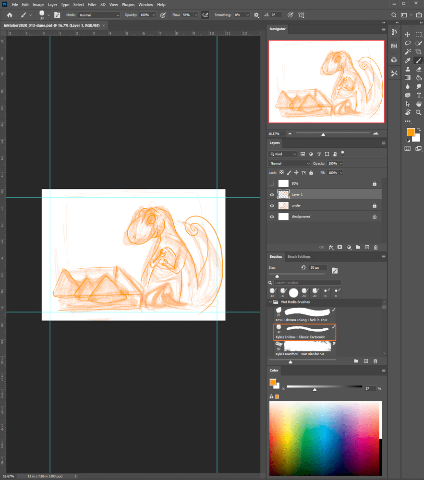Select the Lasso tool
Image resolution: width=424 pixels, height=480 pixels.
pos(407,43)
